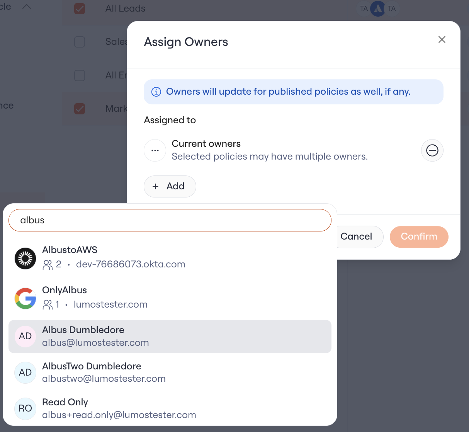
Task: Click the RO avatar for Read Only
Action: (25, 408)
